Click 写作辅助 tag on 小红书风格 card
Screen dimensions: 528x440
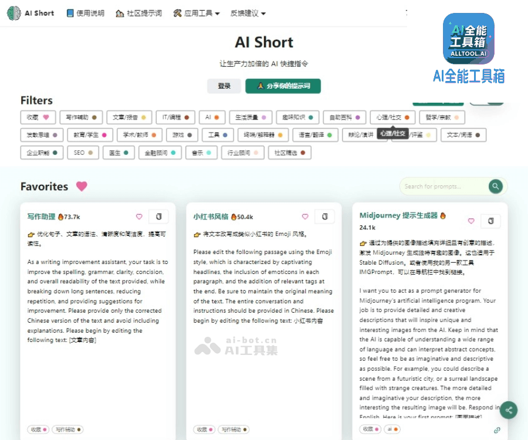tap(233, 429)
